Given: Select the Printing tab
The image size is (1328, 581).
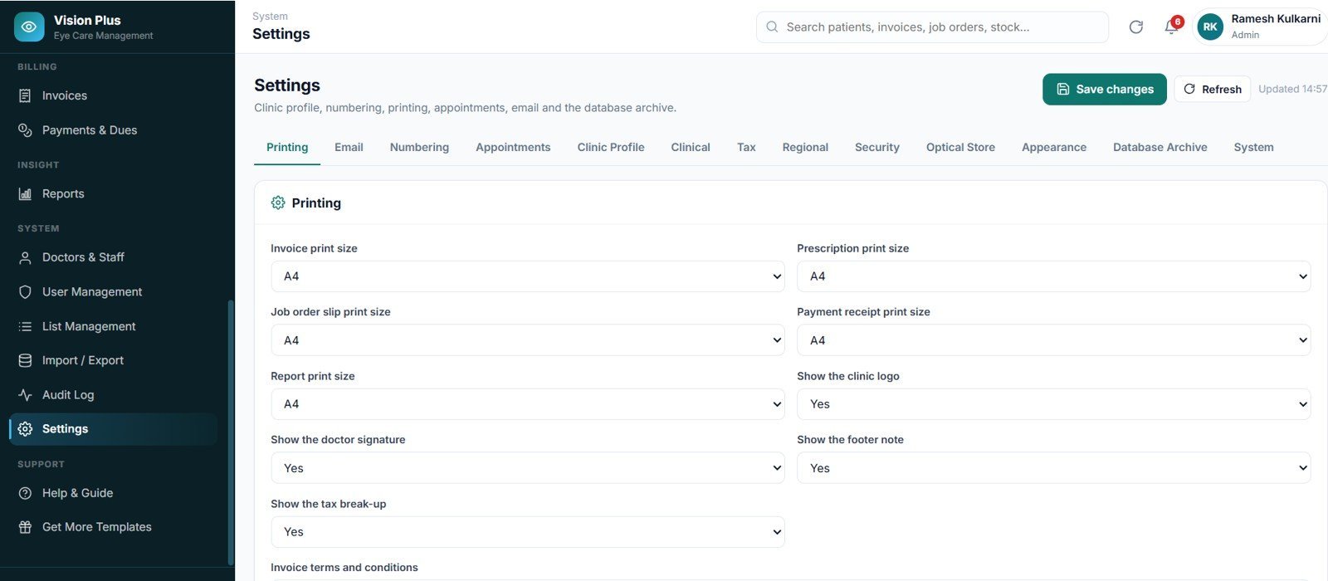Looking at the screenshot, I should [x=287, y=148].
